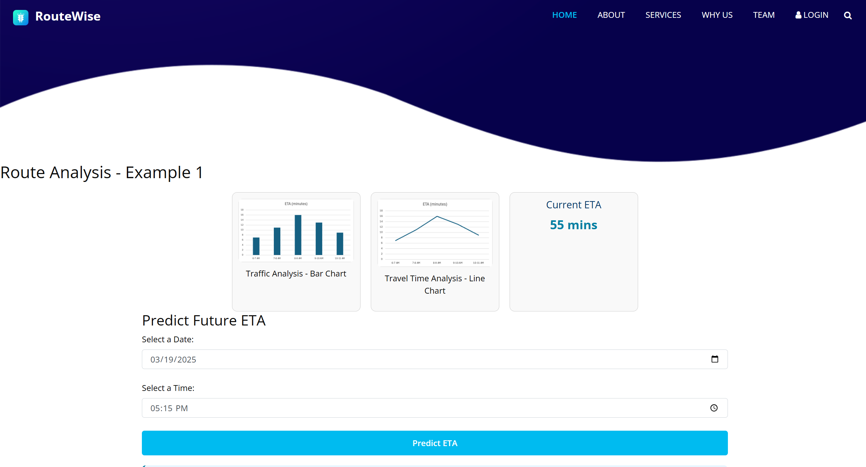Open the date picker calendar icon

click(x=715, y=359)
